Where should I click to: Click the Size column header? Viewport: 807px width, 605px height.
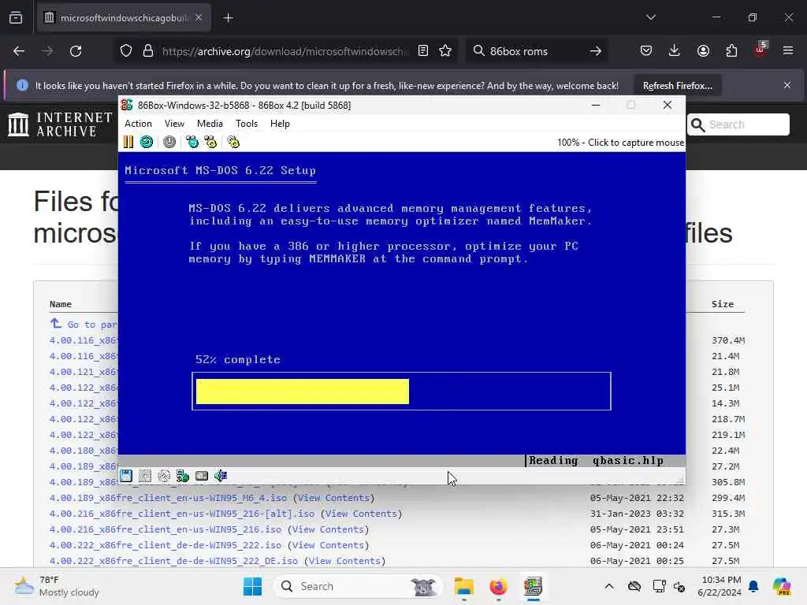(x=722, y=304)
